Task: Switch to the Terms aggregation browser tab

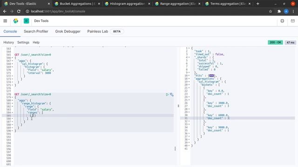Action: (227, 4)
